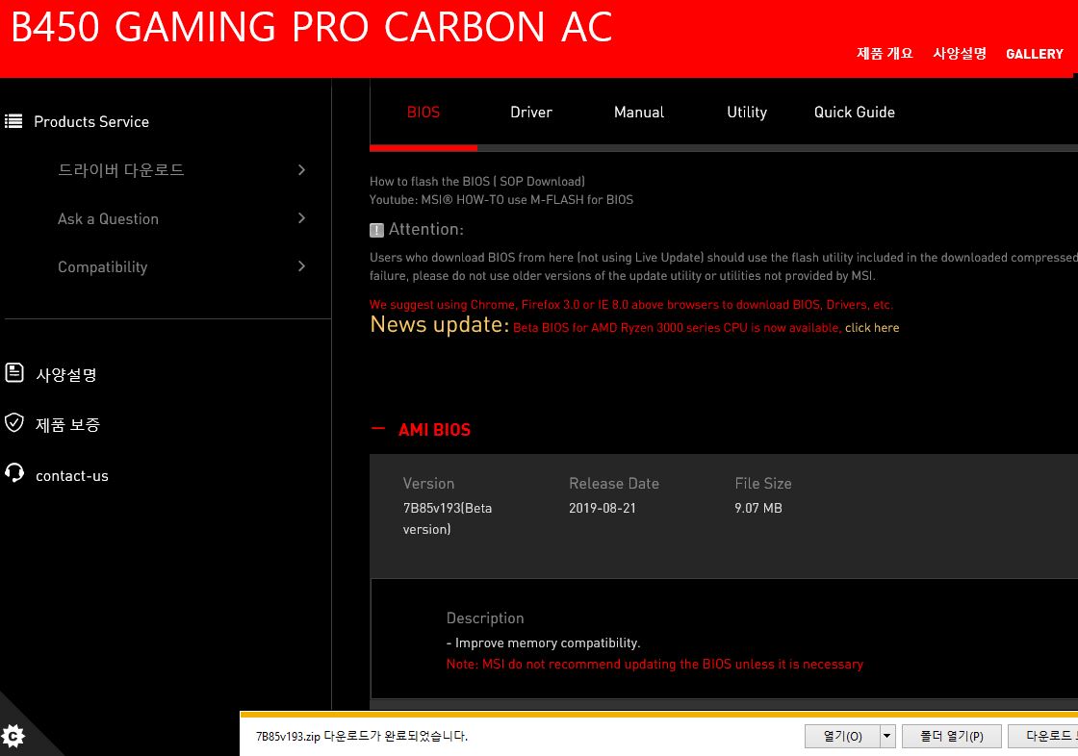Click the Products Service list icon

pyautogui.click(x=13, y=121)
